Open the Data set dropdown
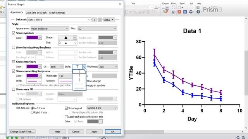This screenshot has height=139, width=248. point(59,20)
